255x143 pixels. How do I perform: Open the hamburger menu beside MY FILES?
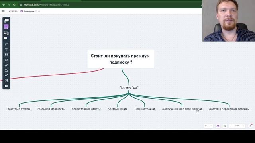tap(3, 12)
